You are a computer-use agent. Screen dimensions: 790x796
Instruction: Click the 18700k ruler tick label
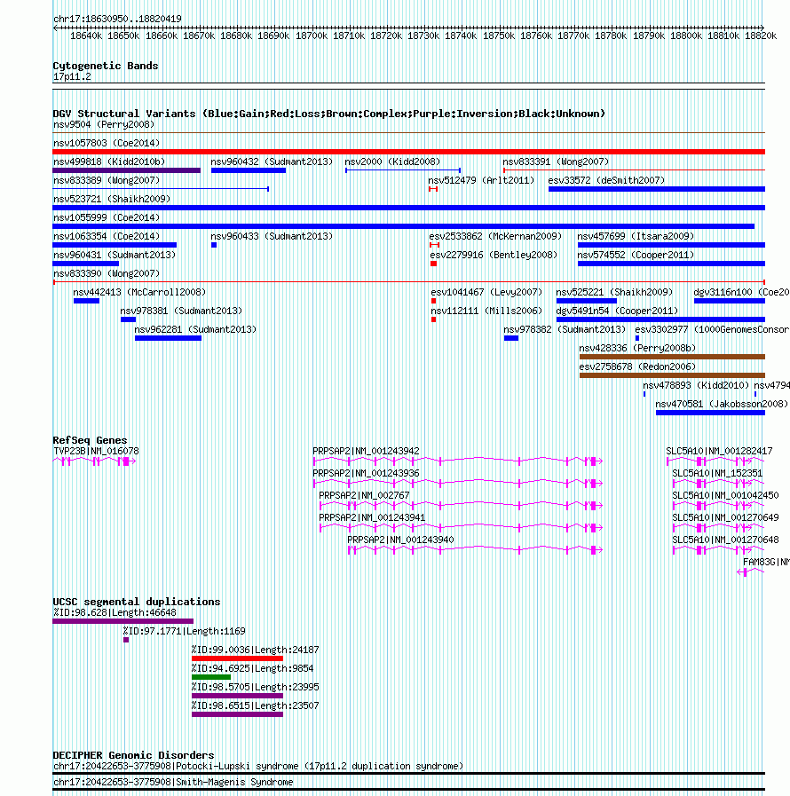tap(312, 35)
